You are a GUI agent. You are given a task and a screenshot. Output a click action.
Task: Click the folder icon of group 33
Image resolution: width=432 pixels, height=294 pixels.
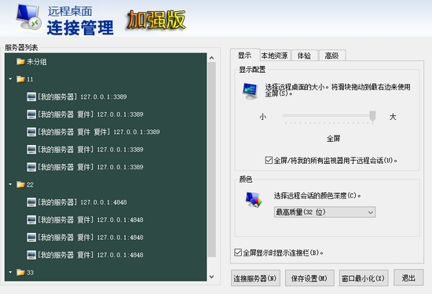(x=20, y=273)
